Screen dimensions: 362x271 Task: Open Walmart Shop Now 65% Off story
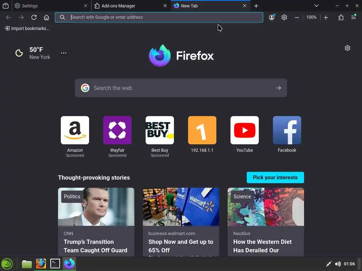click(181, 222)
